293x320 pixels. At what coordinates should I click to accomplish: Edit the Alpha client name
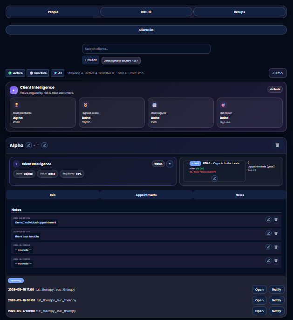click(x=28, y=146)
